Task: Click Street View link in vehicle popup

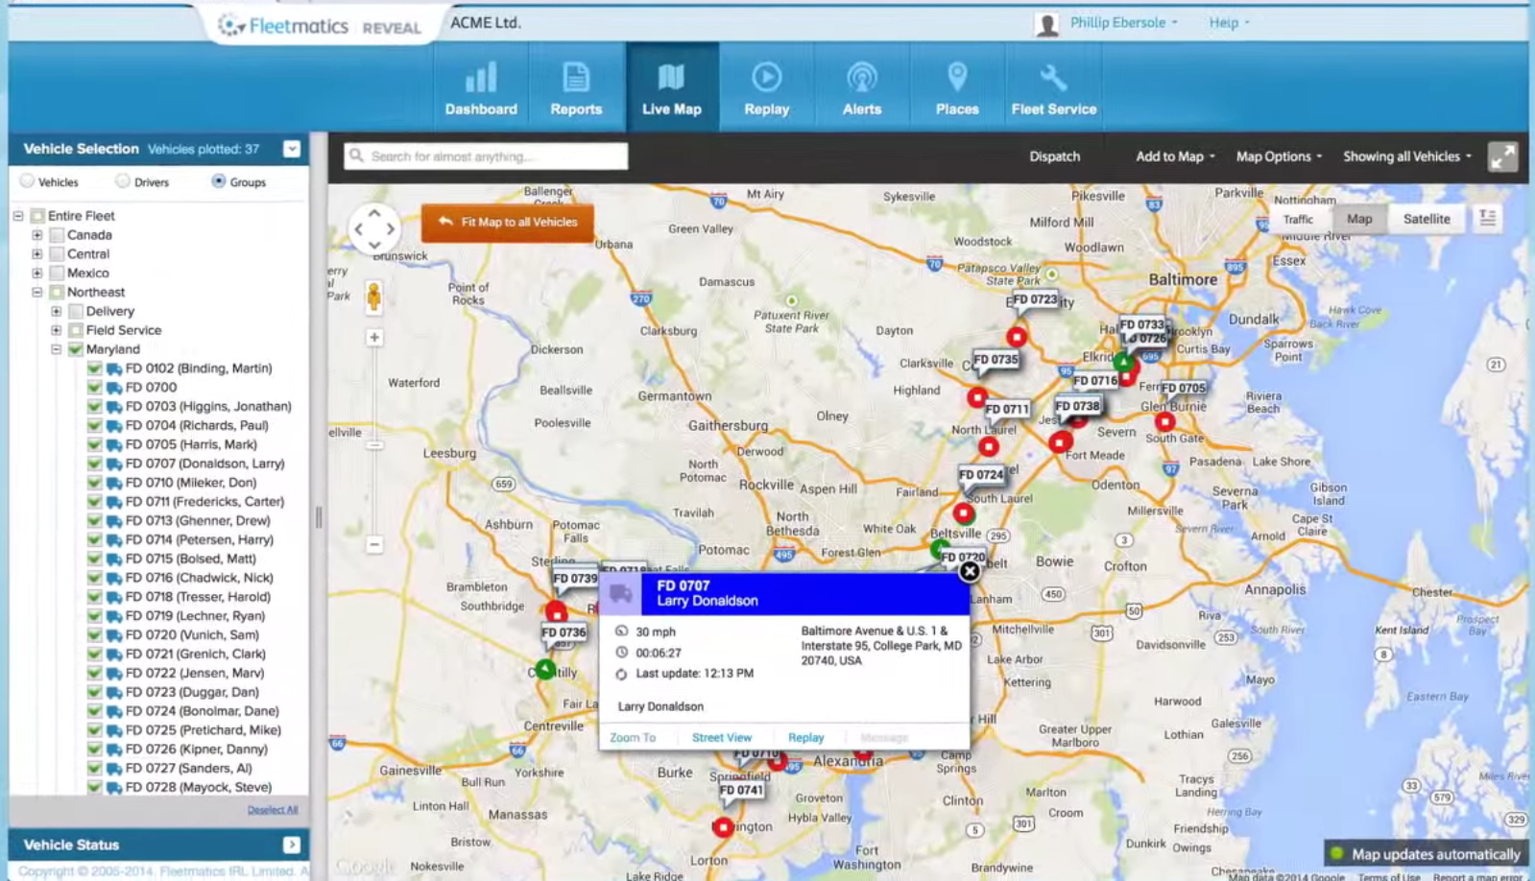Action: (721, 738)
